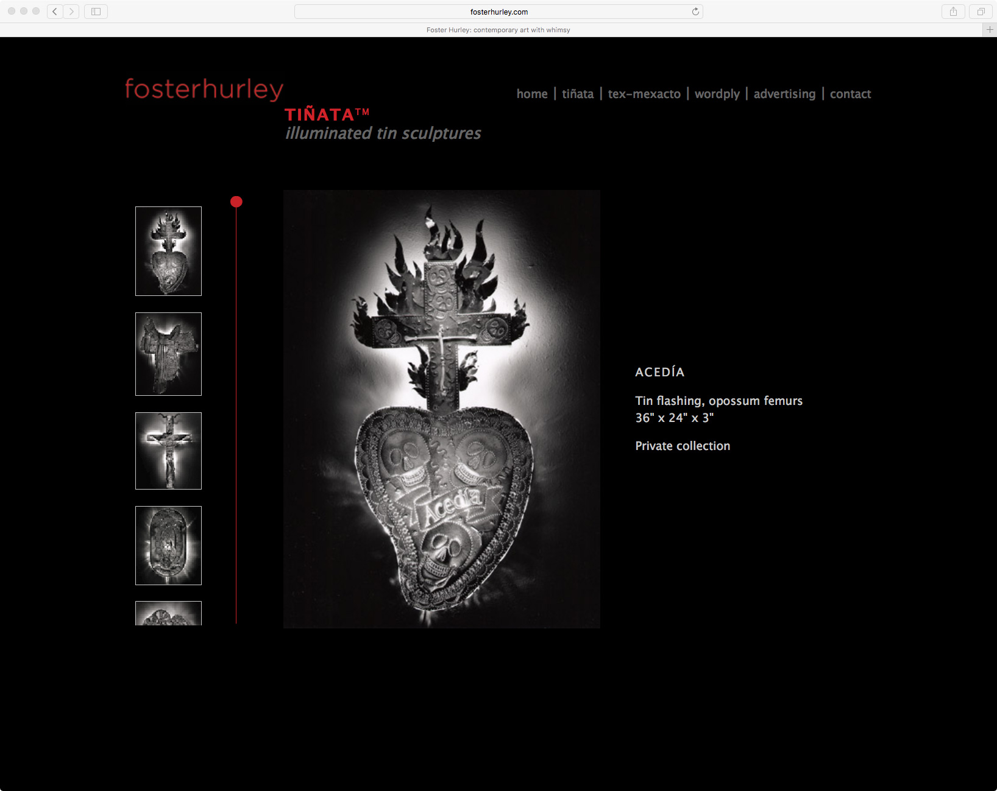The image size is (997, 791).
Task: Open the tiñata nav link
Action: 578,94
